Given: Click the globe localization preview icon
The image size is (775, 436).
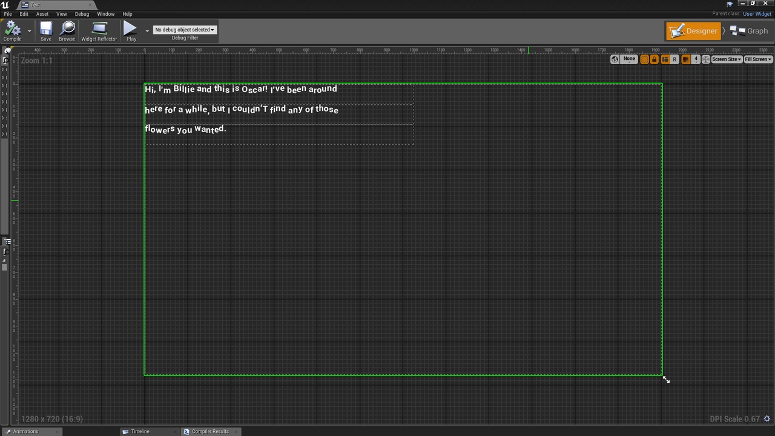Looking at the screenshot, I should click(x=615, y=59).
